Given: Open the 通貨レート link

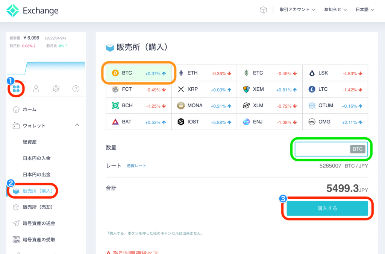Looking at the screenshot, I should pyautogui.click(x=136, y=166).
